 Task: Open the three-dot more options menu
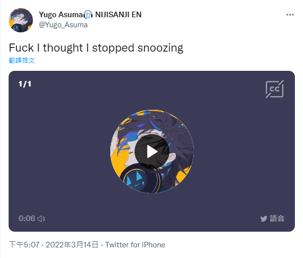[290, 15]
